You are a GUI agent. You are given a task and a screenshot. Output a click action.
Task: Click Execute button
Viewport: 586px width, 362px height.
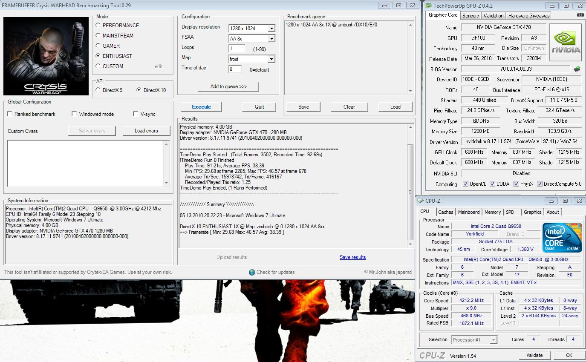pyautogui.click(x=201, y=107)
